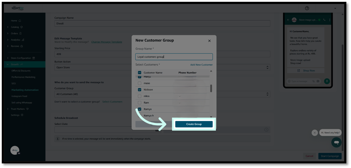Open the Marketing Automation menu item
Image resolution: width=351 pixels, height=168 pixels.
[x=25, y=90]
